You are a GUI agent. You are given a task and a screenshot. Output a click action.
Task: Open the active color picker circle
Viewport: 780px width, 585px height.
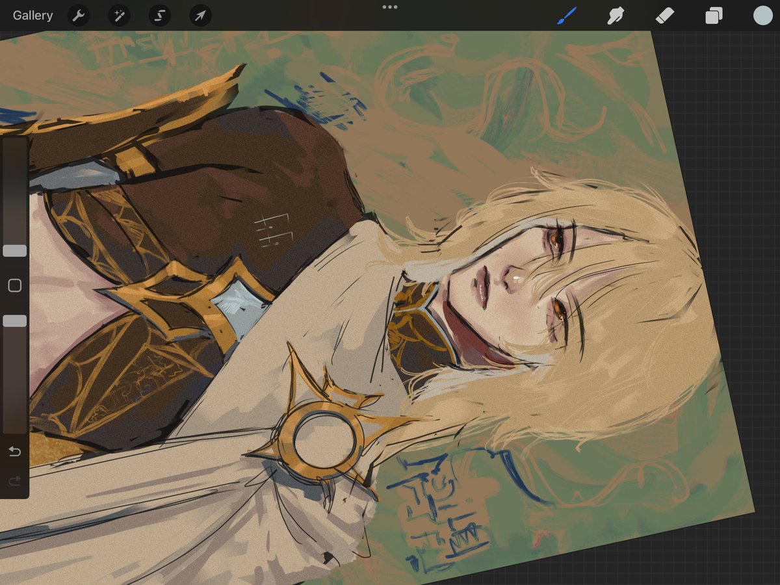762,16
